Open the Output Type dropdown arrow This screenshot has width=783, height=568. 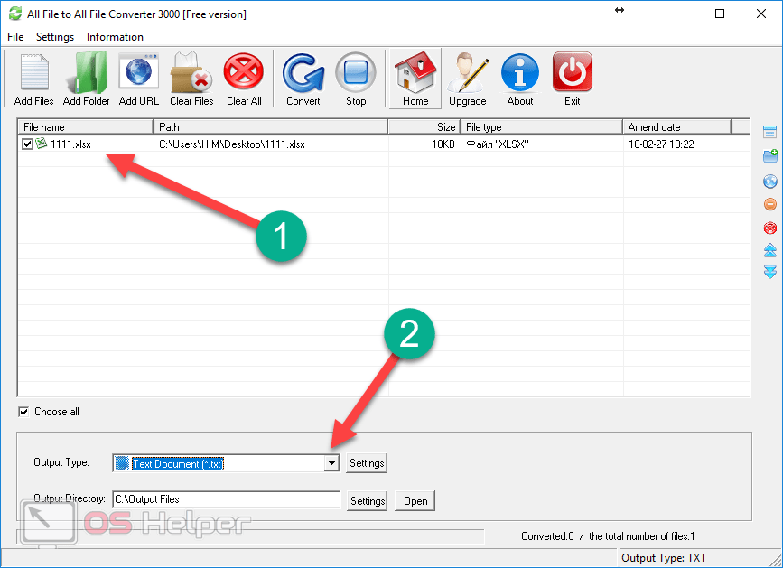(x=331, y=463)
